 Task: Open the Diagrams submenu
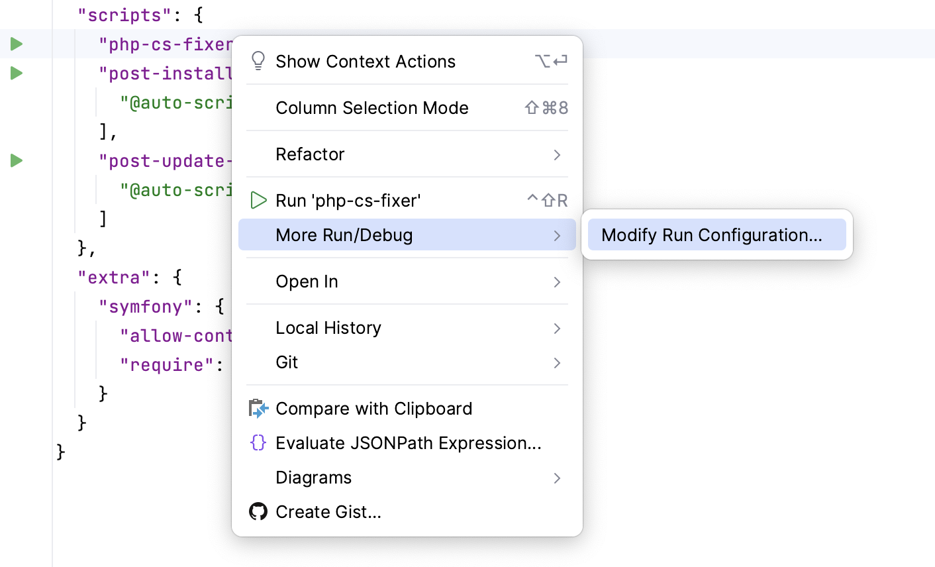pos(407,477)
